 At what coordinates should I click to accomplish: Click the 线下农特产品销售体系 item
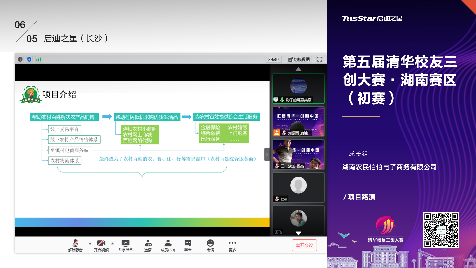coord(74,139)
